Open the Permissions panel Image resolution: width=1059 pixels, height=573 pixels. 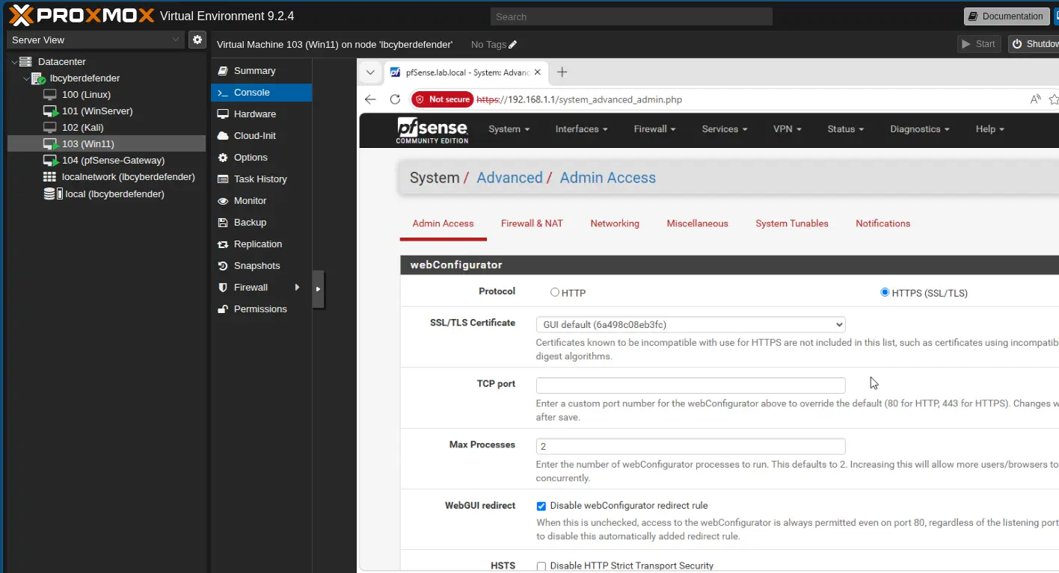[x=260, y=309]
